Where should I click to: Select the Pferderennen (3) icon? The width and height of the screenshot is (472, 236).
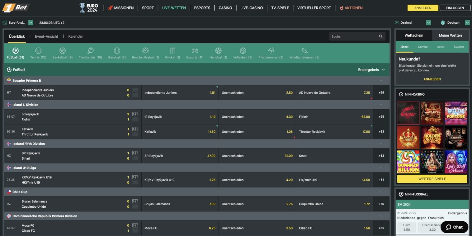coord(271,51)
